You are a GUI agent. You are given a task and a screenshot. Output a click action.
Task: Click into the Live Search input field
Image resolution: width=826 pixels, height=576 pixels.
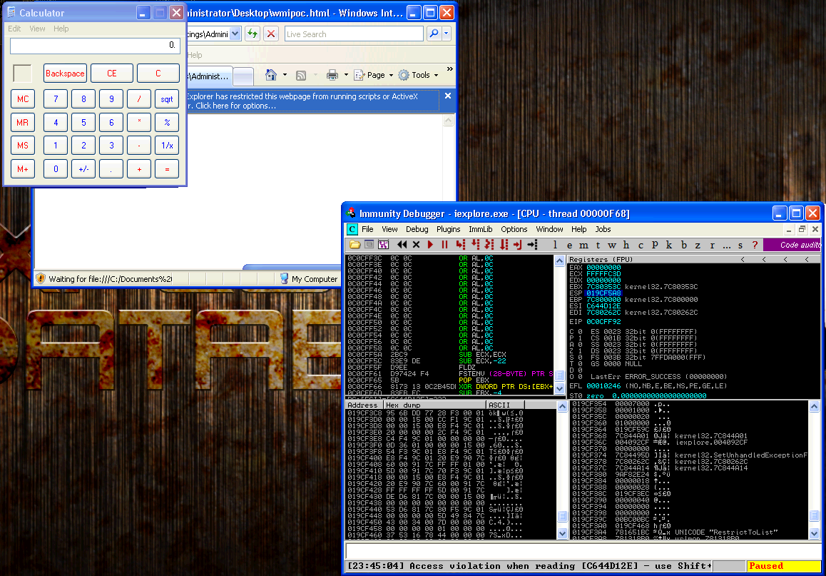pos(354,34)
